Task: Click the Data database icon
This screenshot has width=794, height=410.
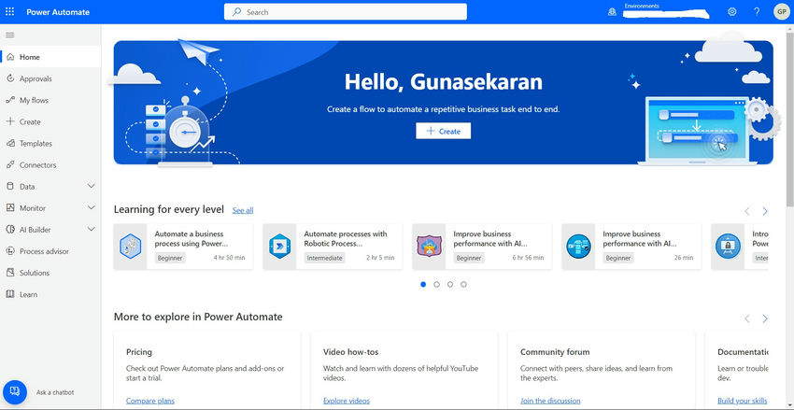Action: 10,186
